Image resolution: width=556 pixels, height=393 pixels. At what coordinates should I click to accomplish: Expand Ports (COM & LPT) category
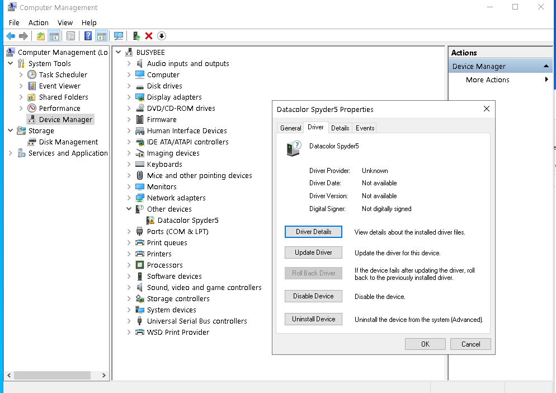pyautogui.click(x=129, y=231)
